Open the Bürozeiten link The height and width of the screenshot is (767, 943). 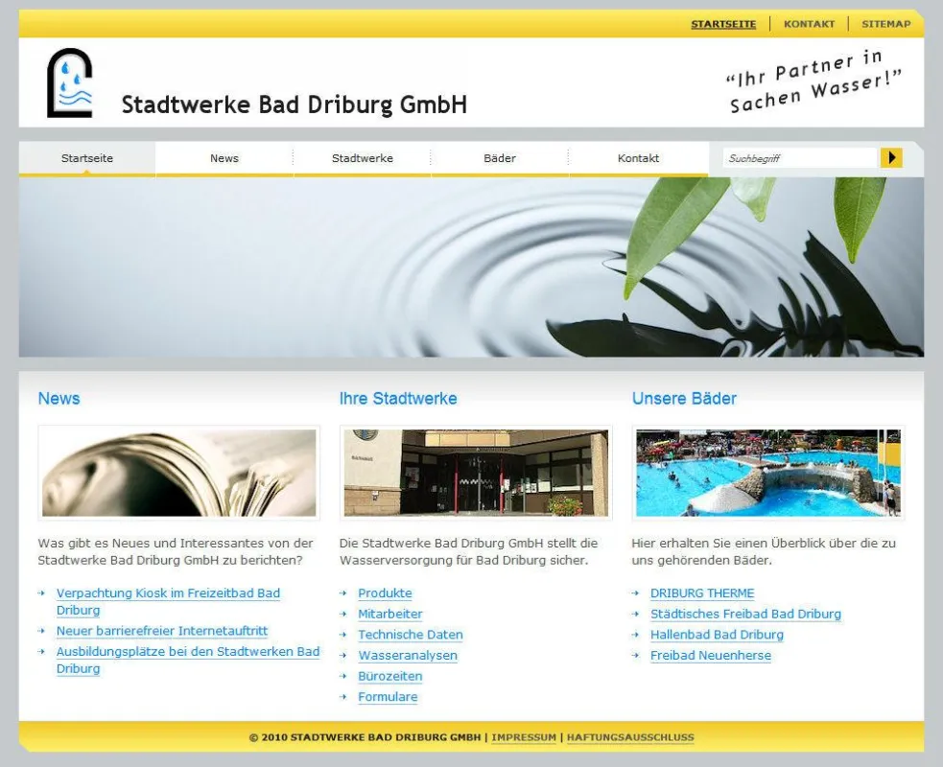point(390,676)
